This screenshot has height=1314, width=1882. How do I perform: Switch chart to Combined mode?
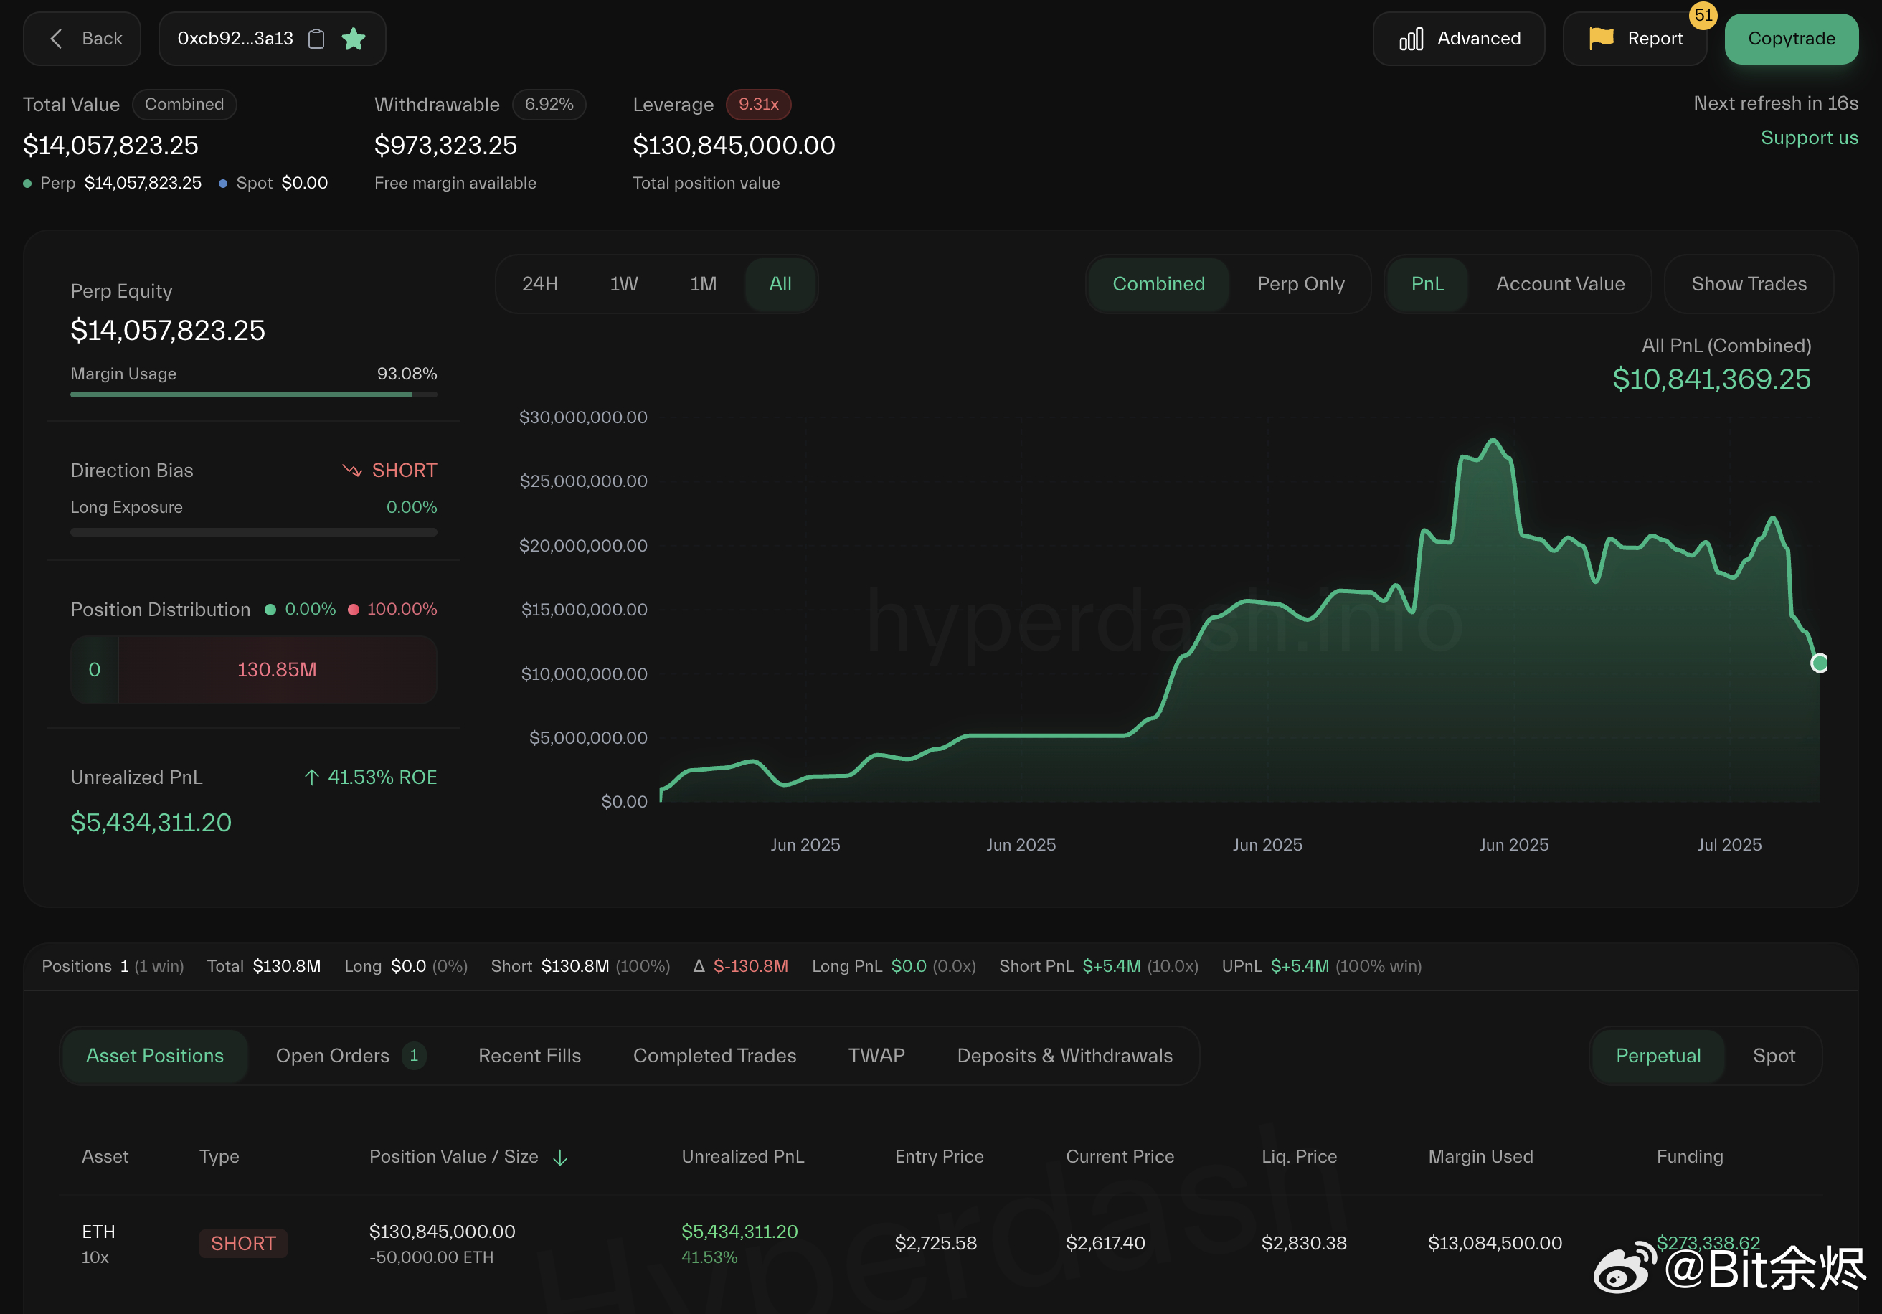tap(1158, 283)
